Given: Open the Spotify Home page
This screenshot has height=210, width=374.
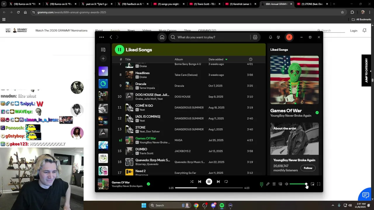Looking at the screenshot, I should (x=162, y=37).
